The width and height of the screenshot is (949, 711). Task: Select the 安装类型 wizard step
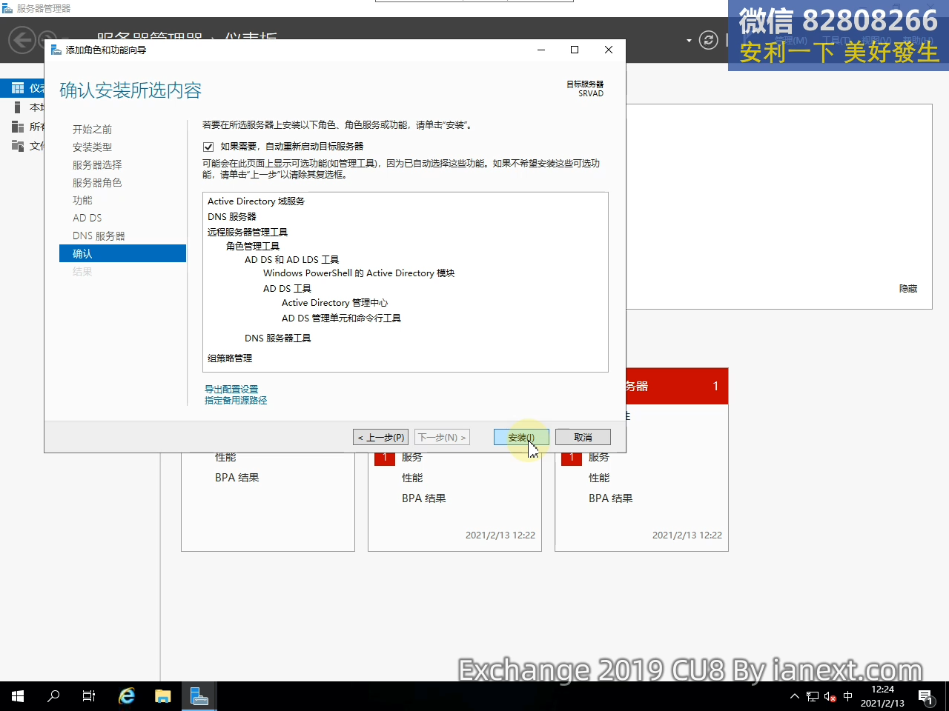point(92,147)
